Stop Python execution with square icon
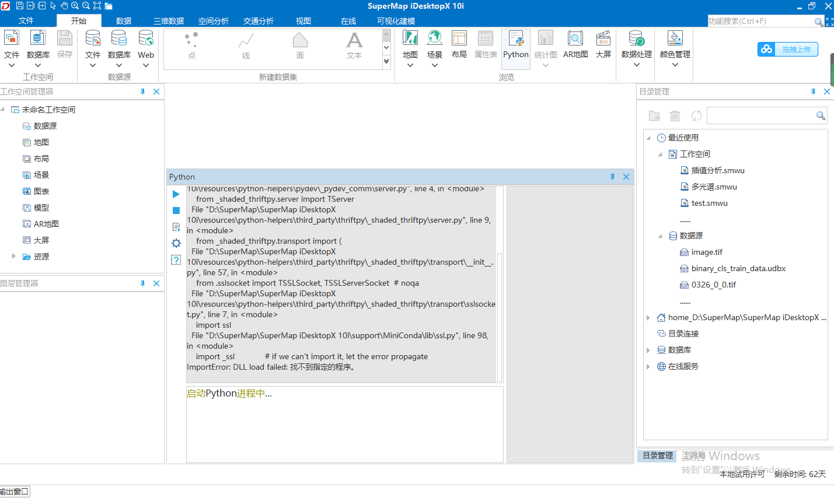834x498 pixels. pos(176,211)
